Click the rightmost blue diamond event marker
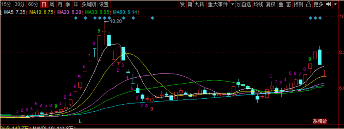The image size is (344, 129). pos(320,18)
